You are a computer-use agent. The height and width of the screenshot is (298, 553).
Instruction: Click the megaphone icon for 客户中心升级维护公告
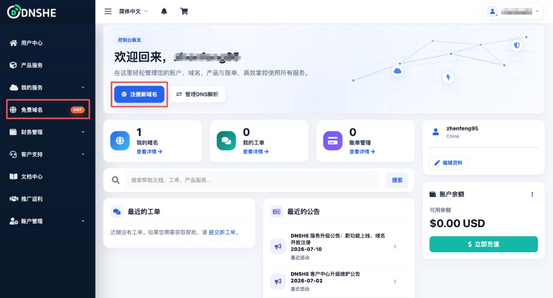click(x=278, y=281)
